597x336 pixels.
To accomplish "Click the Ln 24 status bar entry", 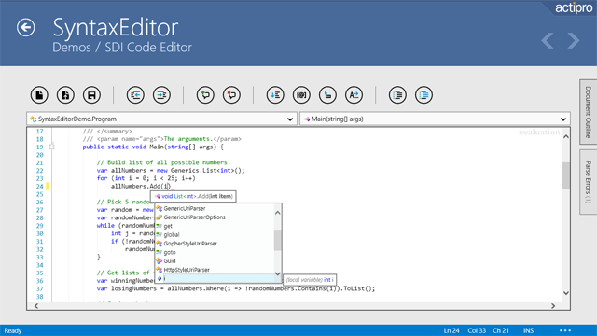I will click(x=451, y=330).
